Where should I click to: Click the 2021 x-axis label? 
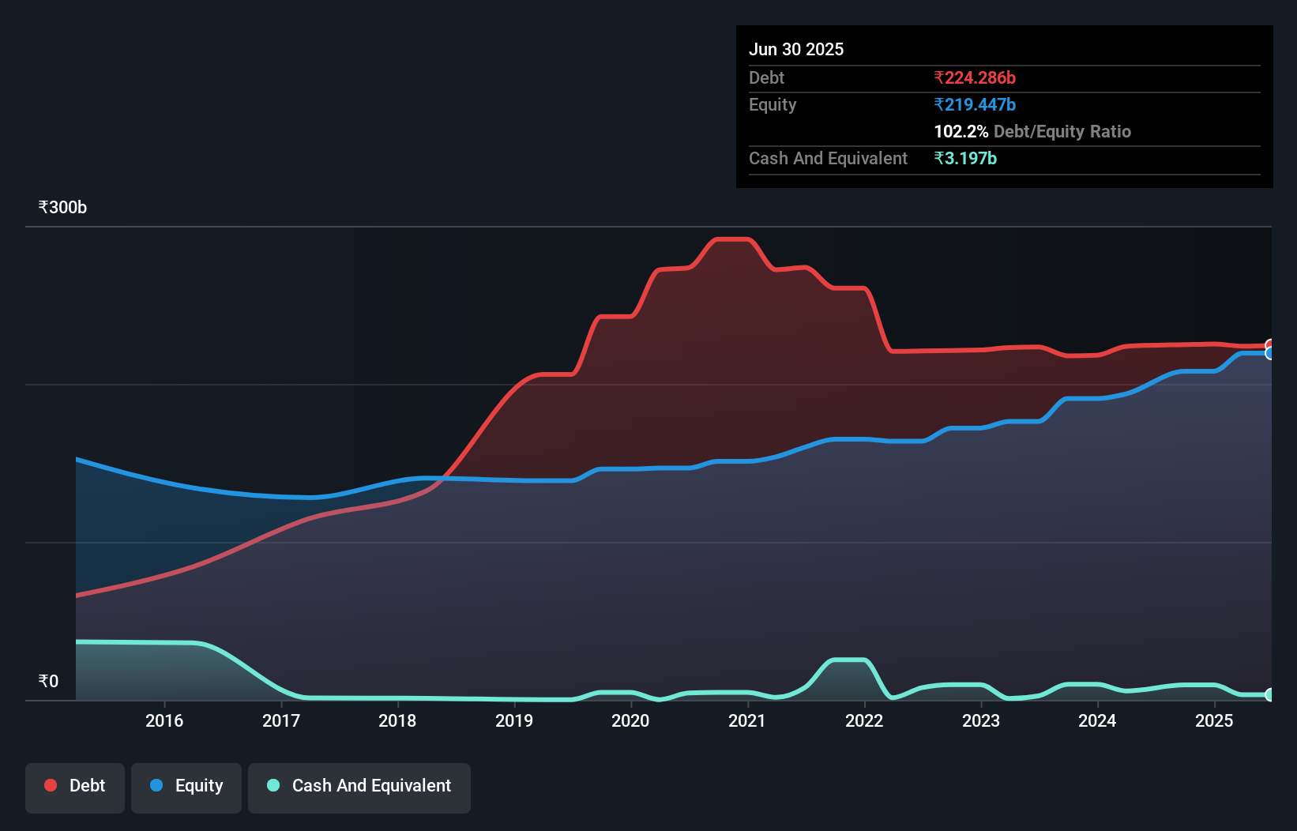pyautogui.click(x=747, y=720)
